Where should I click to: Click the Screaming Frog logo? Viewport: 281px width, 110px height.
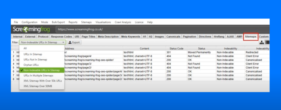point(31,29)
